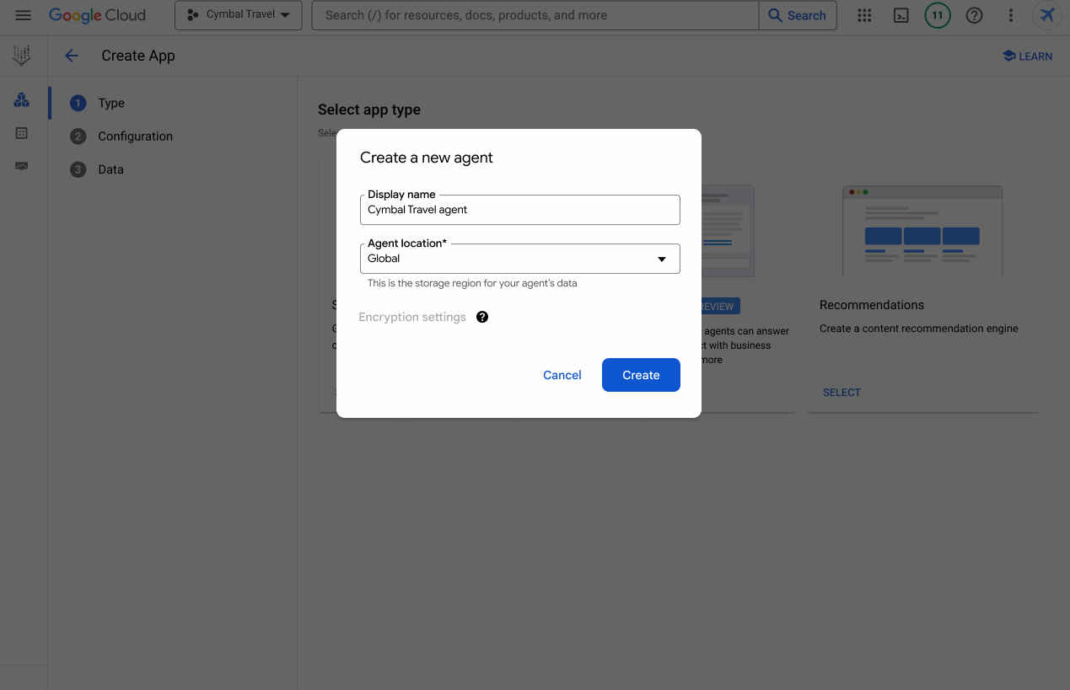Open the Google apps grid
Image resolution: width=1070 pixels, height=690 pixels.
point(864,15)
